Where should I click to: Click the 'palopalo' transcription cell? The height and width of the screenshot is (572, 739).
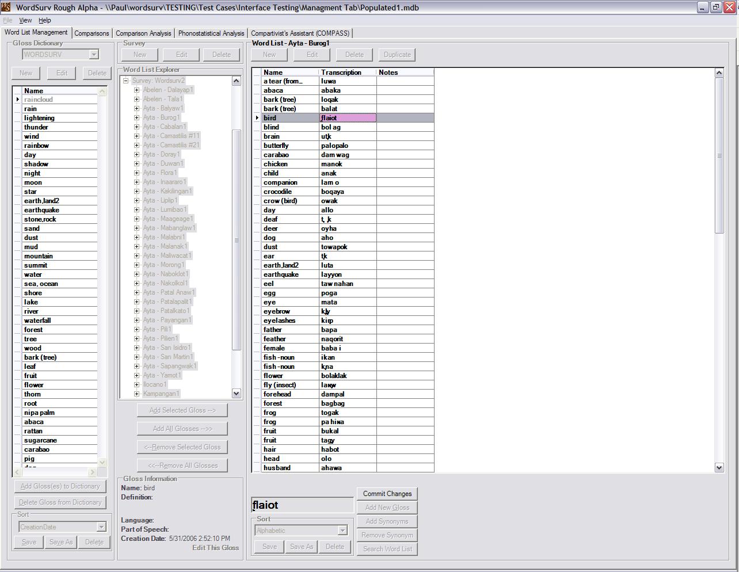click(x=348, y=146)
